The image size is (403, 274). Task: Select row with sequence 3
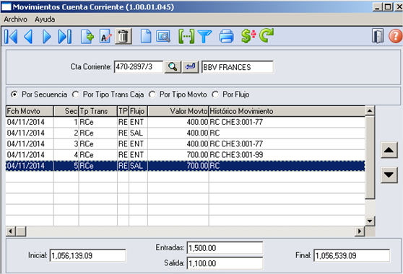pyautogui.click(x=186, y=144)
